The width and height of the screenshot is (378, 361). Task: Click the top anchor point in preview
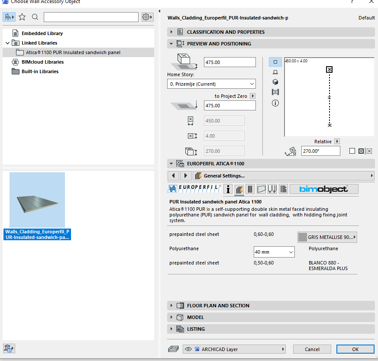click(330, 70)
